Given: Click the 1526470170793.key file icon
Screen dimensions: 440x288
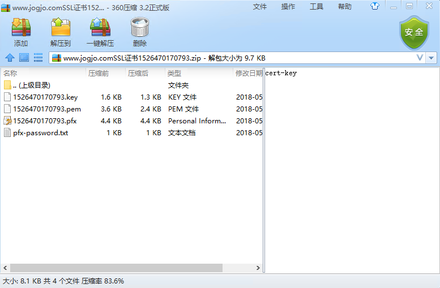Looking at the screenshot, I should (7, 97).
